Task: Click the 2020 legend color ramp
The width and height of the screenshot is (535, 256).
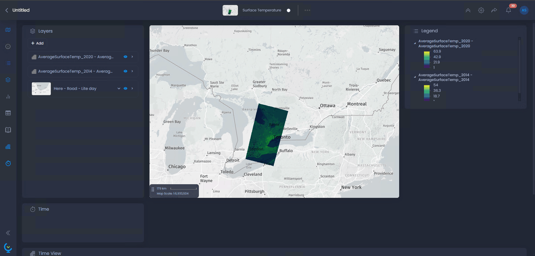Action: pos(427,60)
